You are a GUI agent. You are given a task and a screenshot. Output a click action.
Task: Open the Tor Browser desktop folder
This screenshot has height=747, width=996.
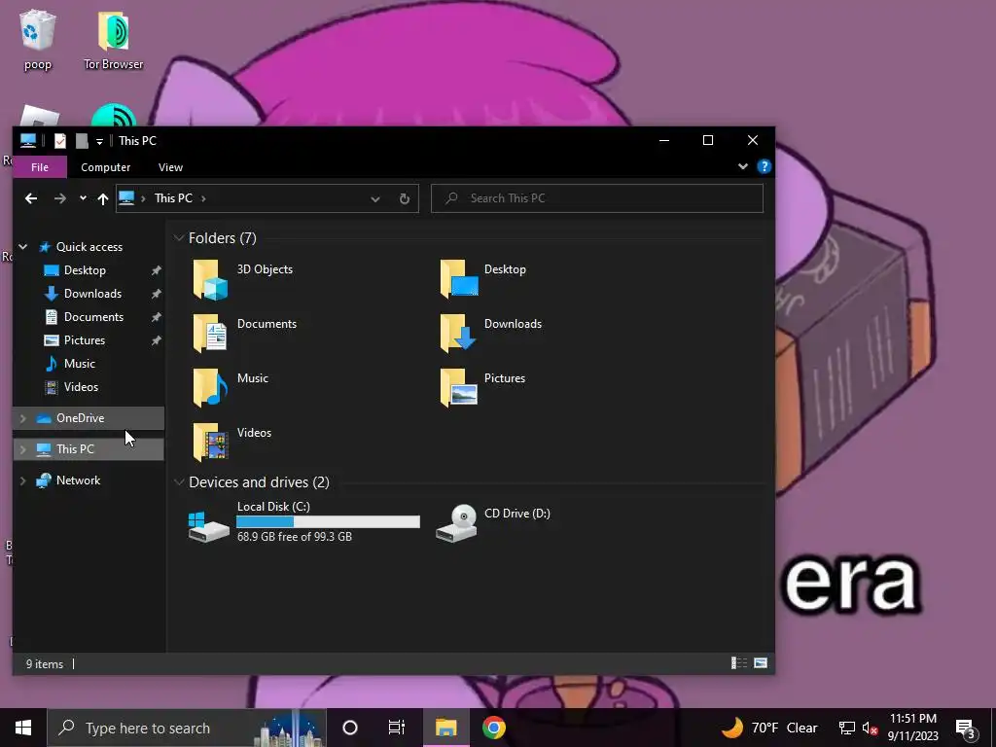[x=114, y=40]
